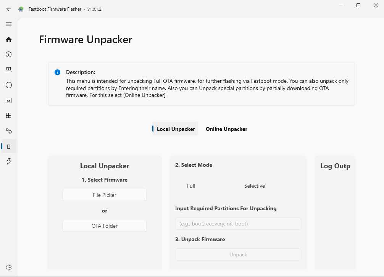Select the computer monitor sidebar icon

click(9, 70)
